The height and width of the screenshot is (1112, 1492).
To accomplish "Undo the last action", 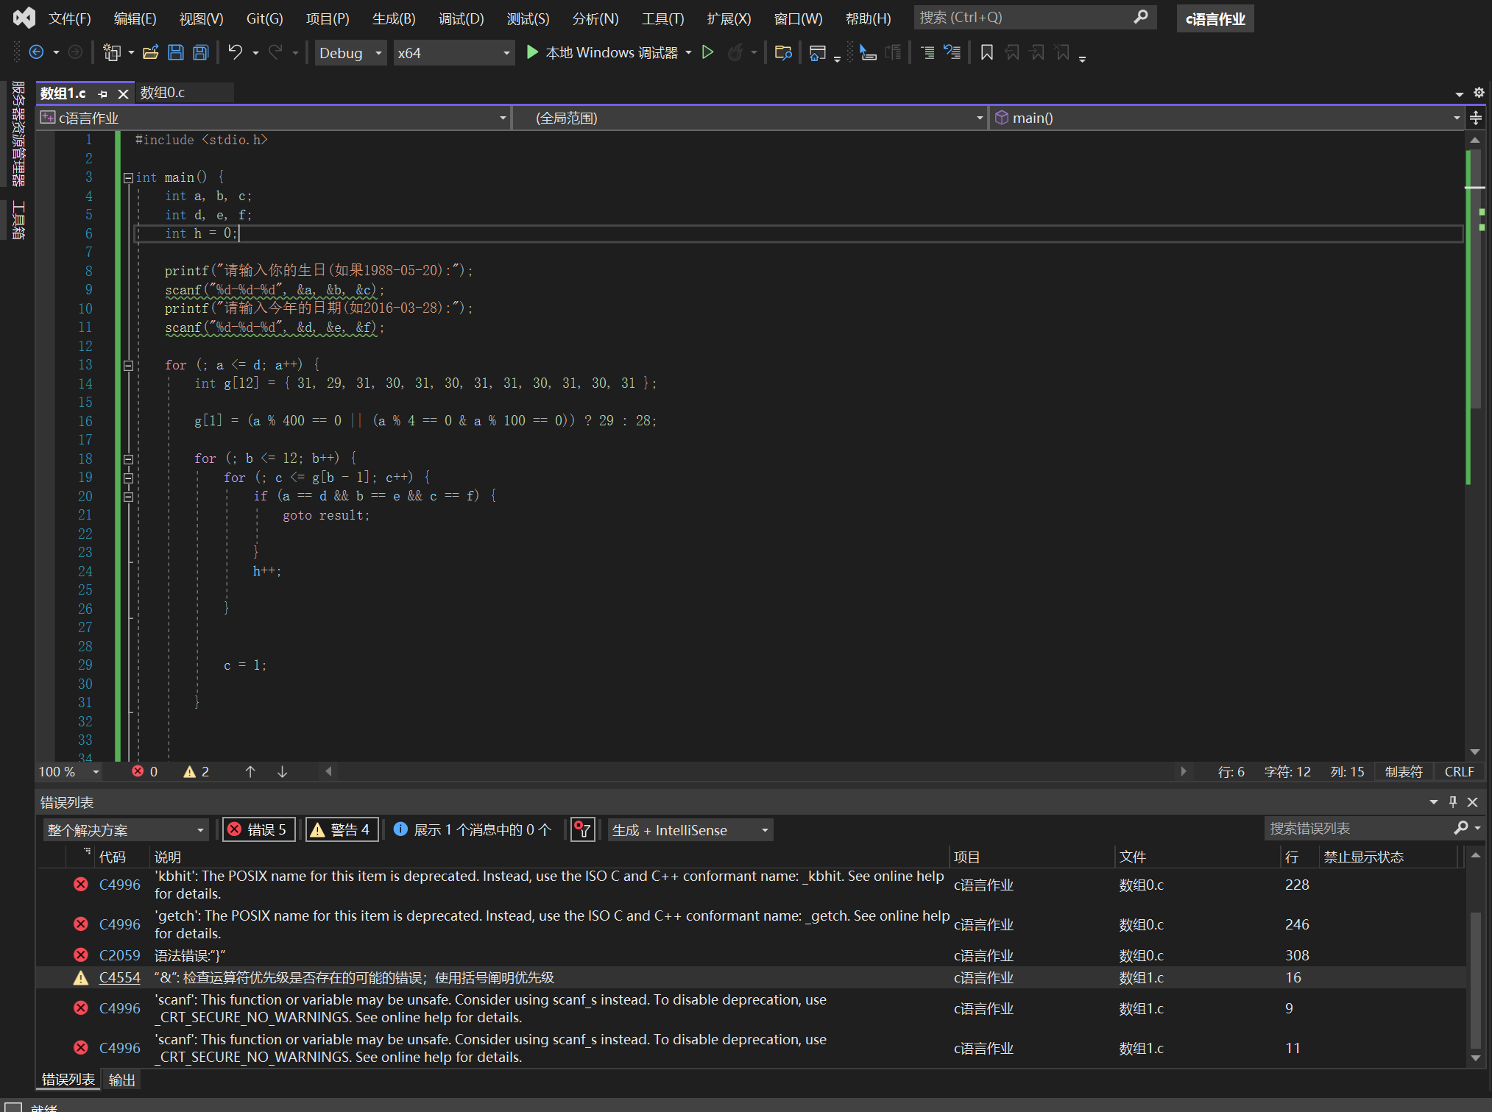I will [236, 52].
